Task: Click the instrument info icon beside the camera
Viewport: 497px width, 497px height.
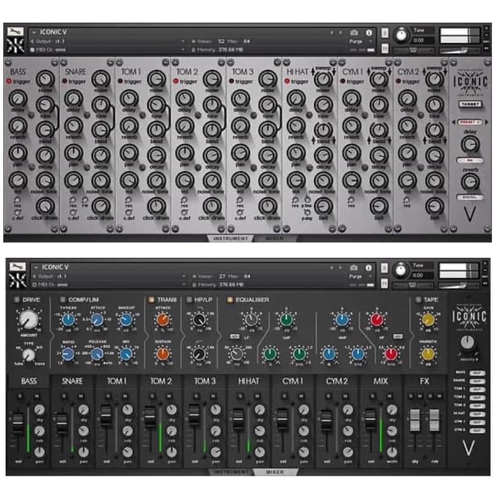Action: (x=368, y=32)
